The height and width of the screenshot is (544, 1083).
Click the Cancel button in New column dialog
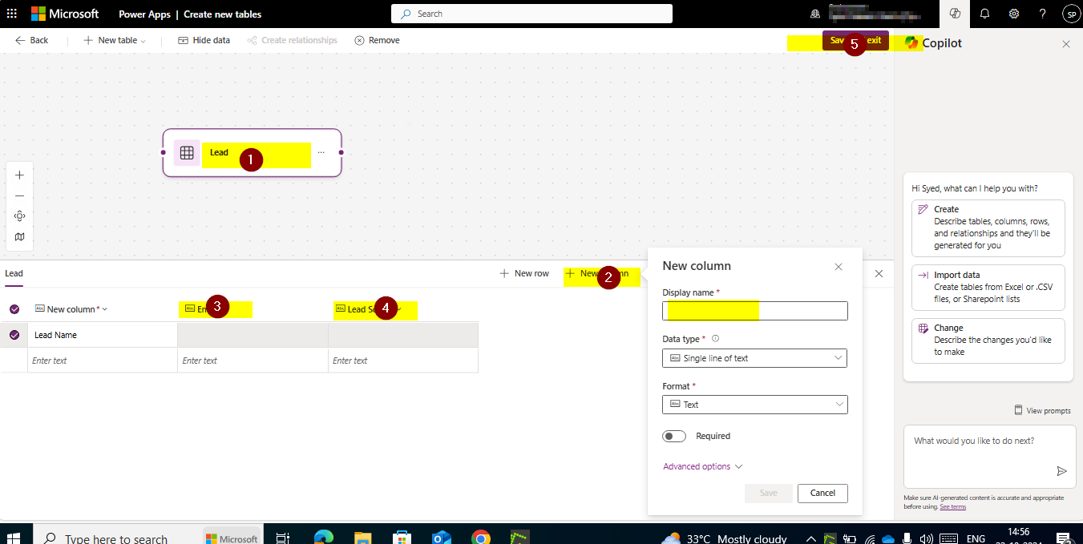[x=822, y=493]
